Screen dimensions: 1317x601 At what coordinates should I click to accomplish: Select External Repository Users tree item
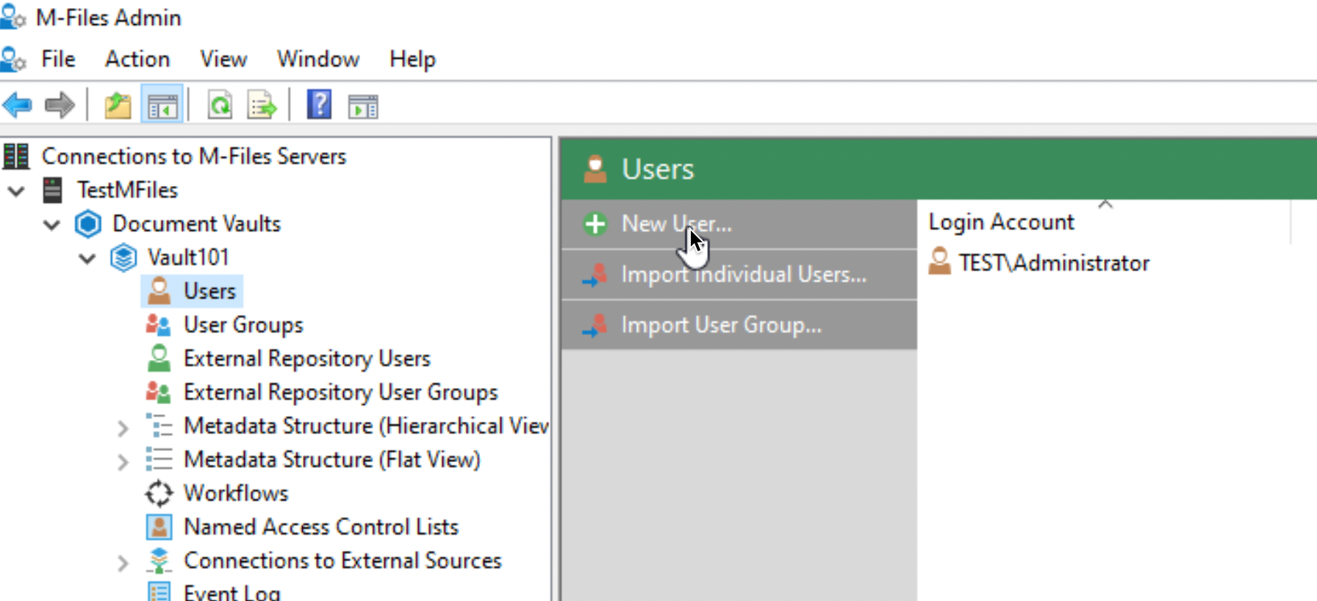[x=306, y=359]
